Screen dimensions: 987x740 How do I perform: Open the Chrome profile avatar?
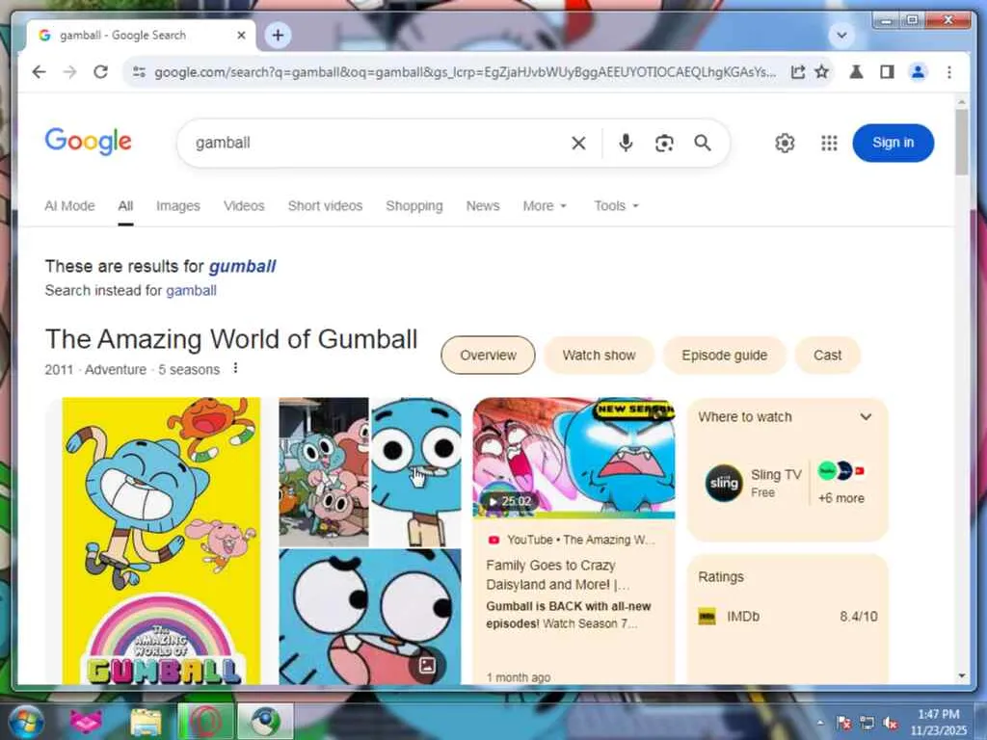pos(918,72)
